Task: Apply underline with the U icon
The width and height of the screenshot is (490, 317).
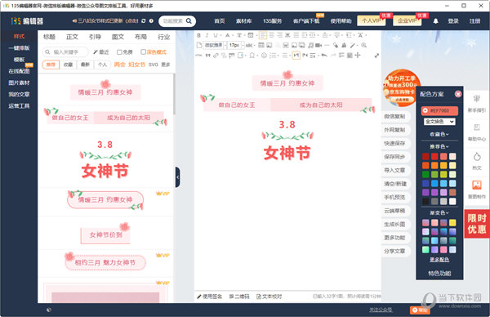Action: (x=216, y=35)
